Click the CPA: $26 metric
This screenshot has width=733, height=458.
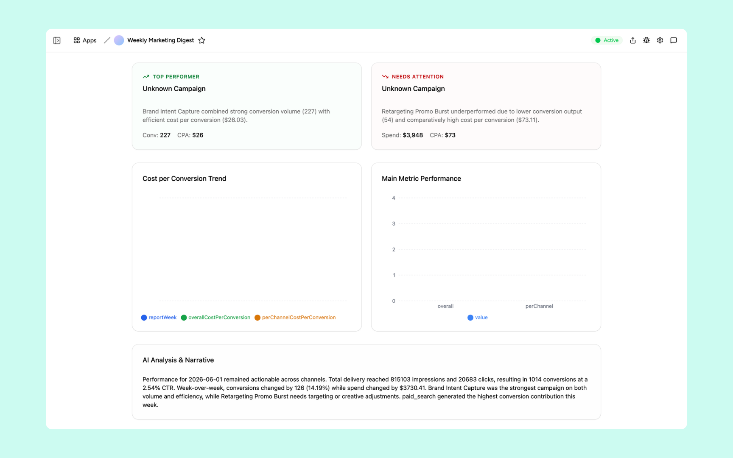pos(190,135)
